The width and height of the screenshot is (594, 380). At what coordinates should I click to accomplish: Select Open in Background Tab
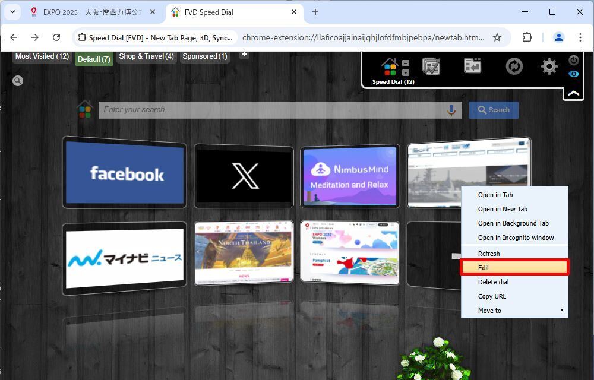pos(514,224)
